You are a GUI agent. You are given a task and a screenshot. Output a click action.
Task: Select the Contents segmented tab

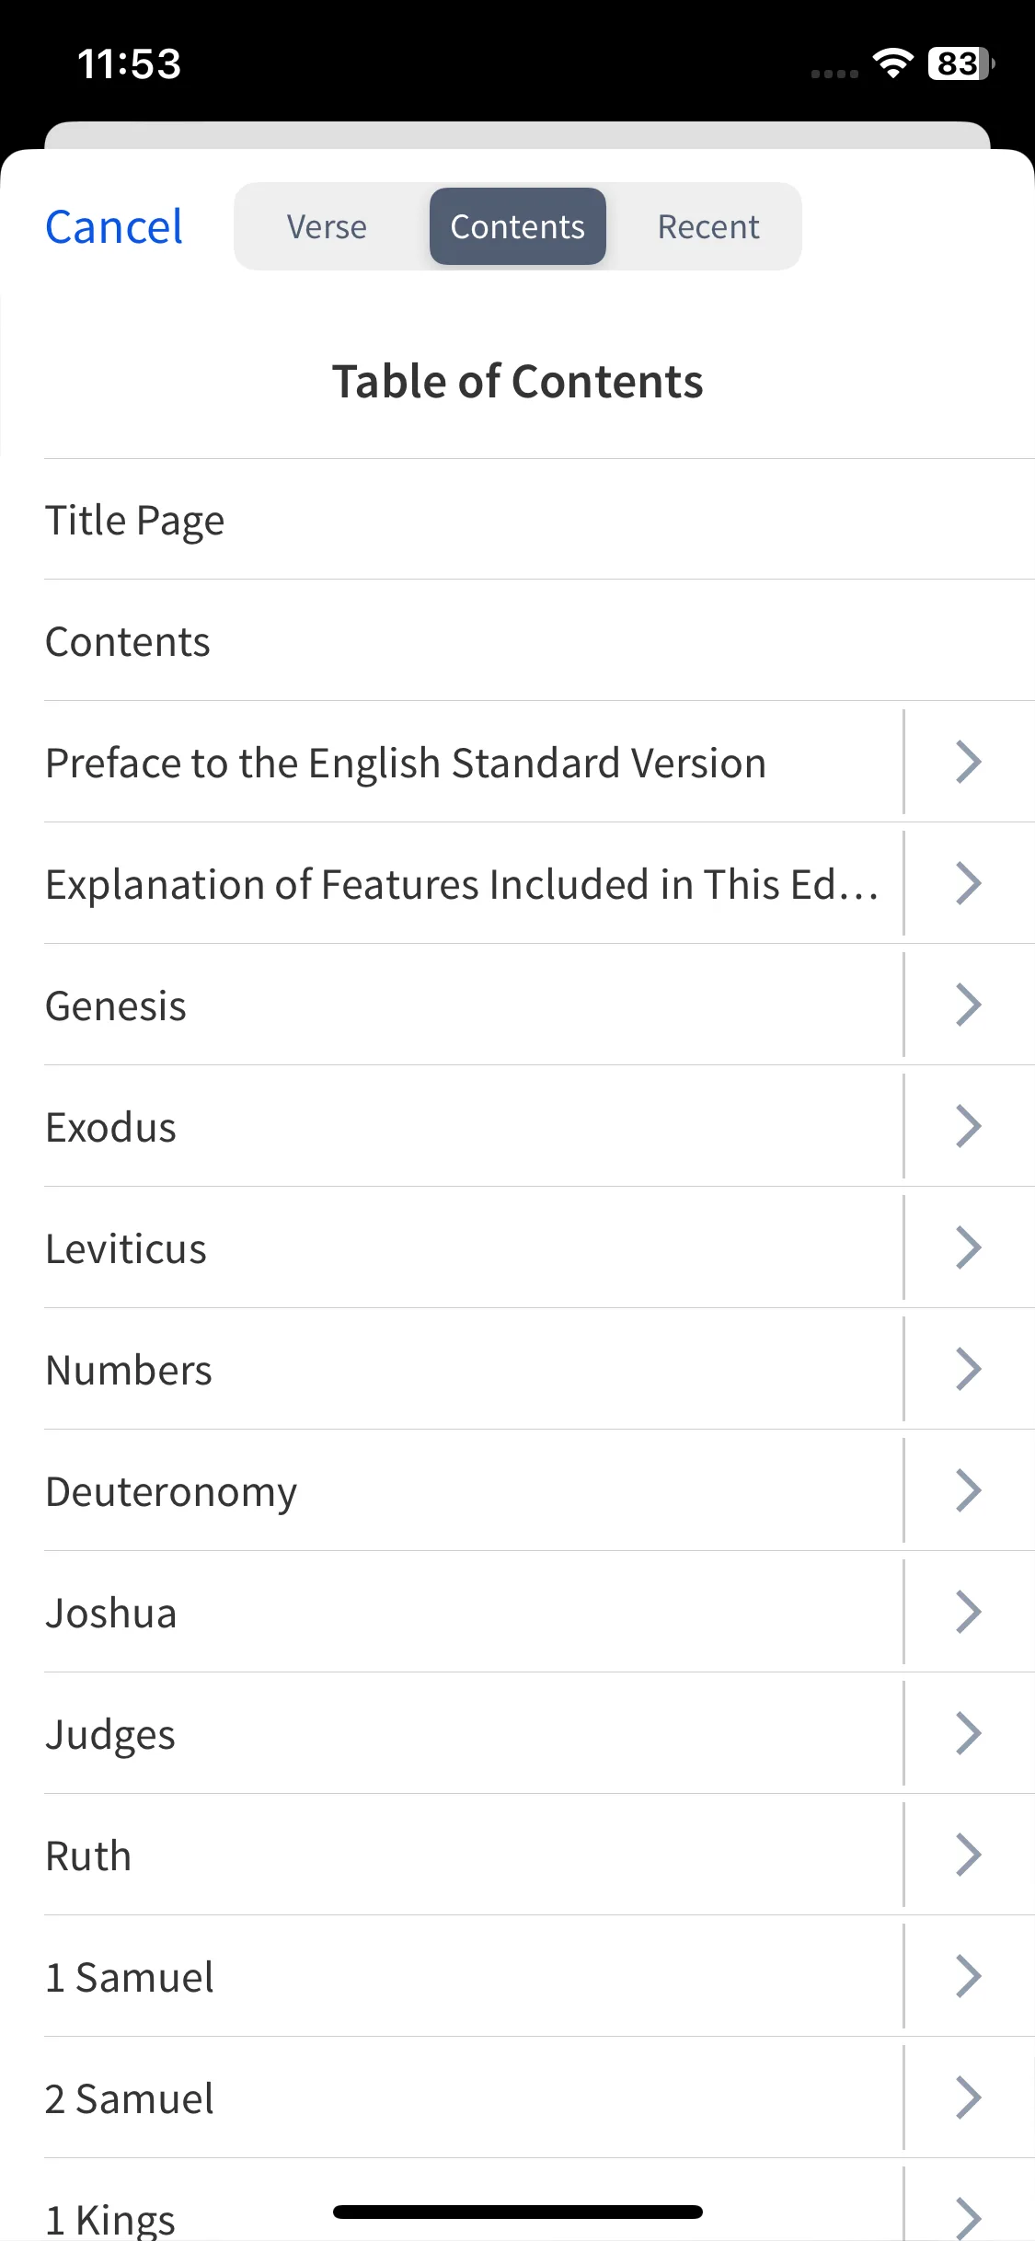click(517, 226)
